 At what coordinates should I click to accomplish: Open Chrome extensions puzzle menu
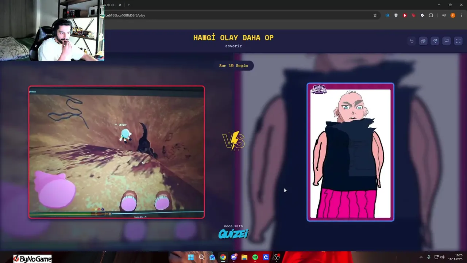click(431, 15)
